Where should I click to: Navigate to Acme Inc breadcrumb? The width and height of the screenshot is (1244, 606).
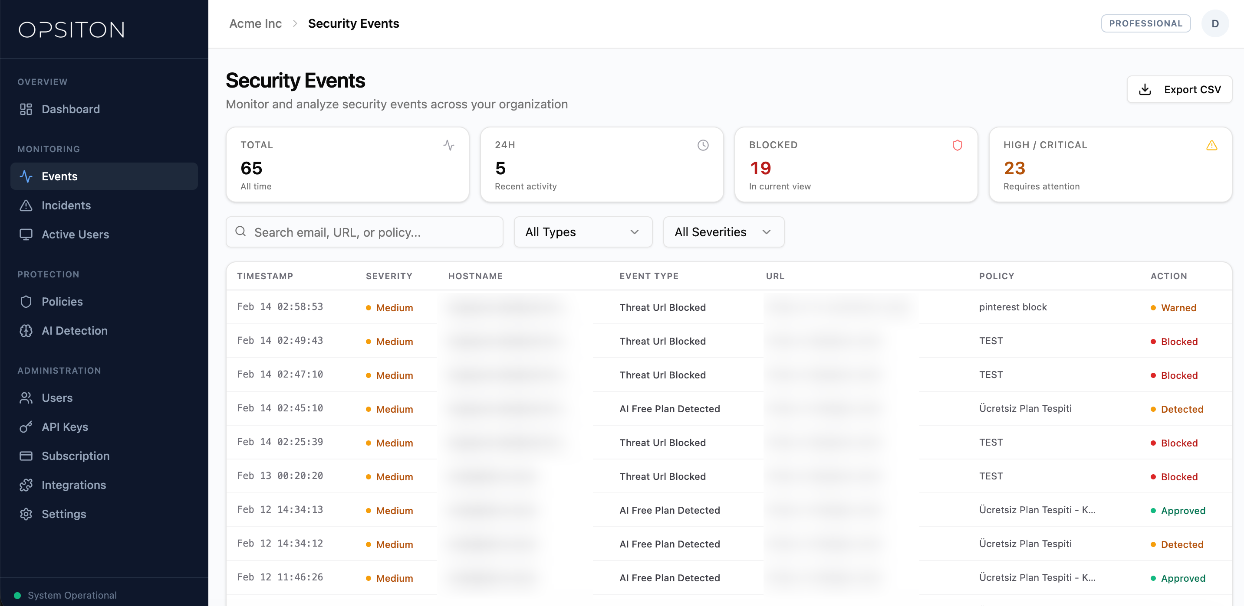click(256, 23)
